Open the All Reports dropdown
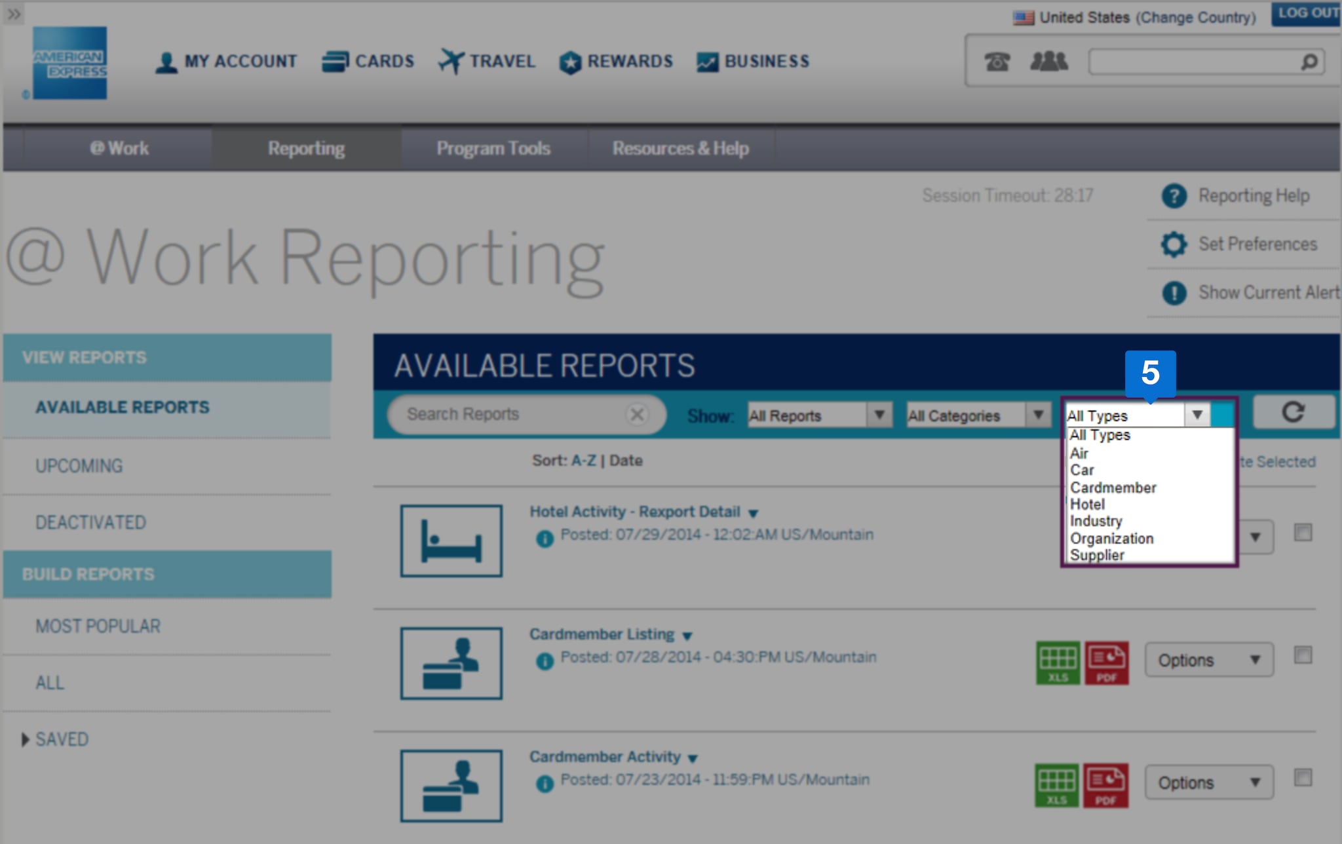The height and width of the screenshot is (844, 1342). point(819,415)
